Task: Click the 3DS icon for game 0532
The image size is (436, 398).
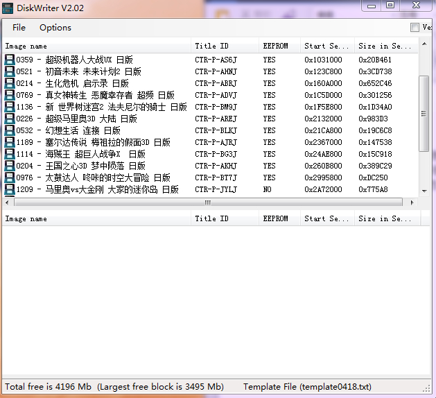Action: point(10,130)
